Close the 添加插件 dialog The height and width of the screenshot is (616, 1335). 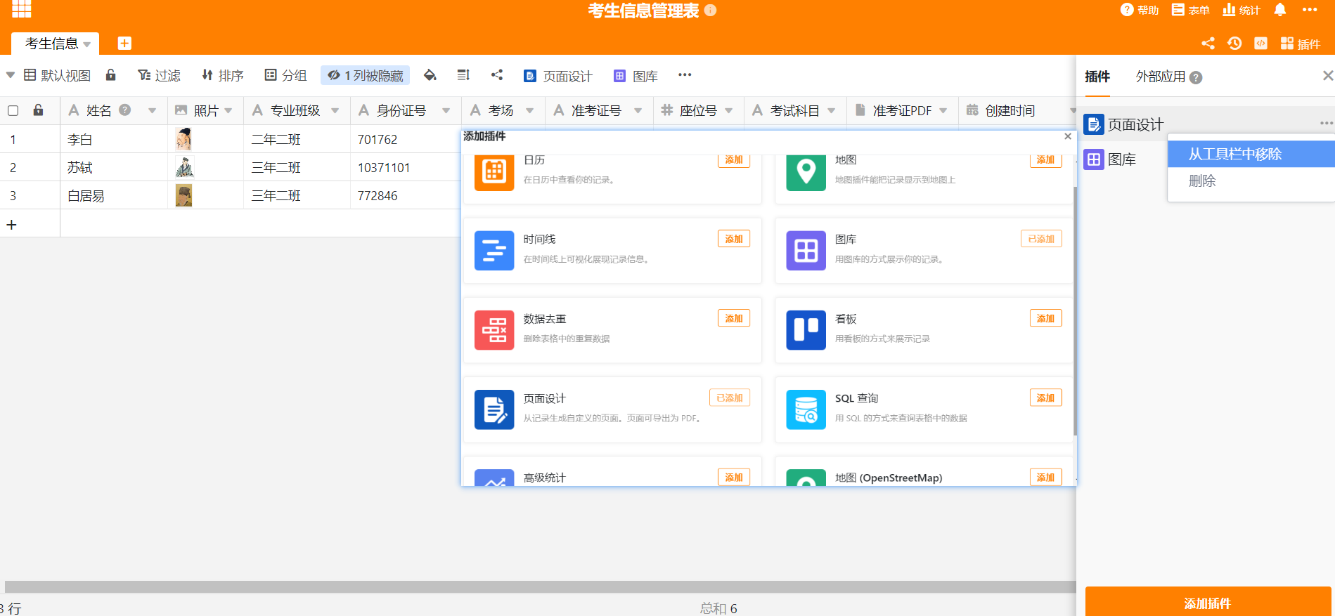[1068, 136]
